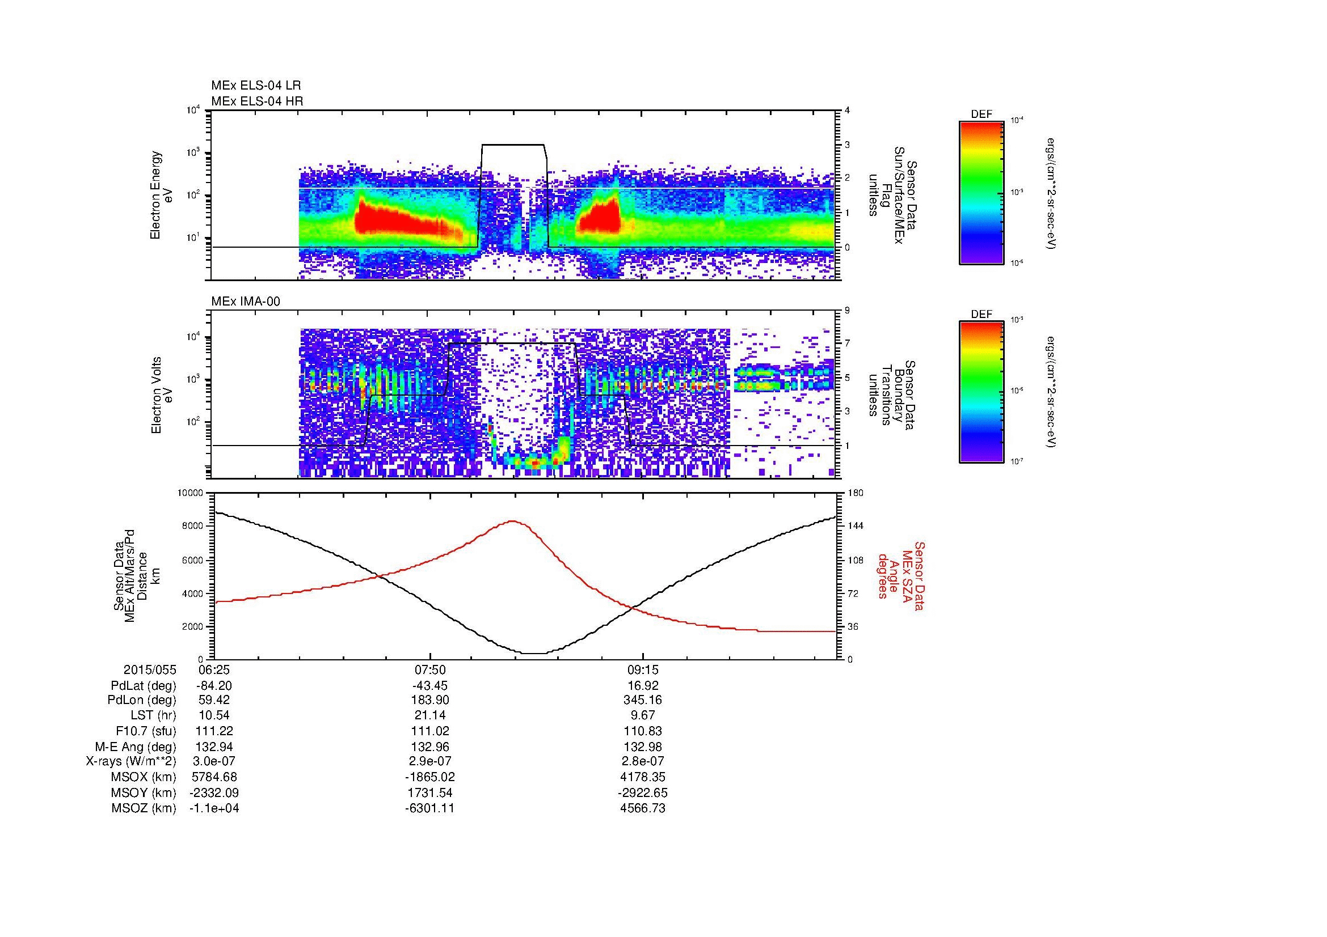
Task: Click the 'MEx ELS-04 HR' panel title
Action: 257,101
